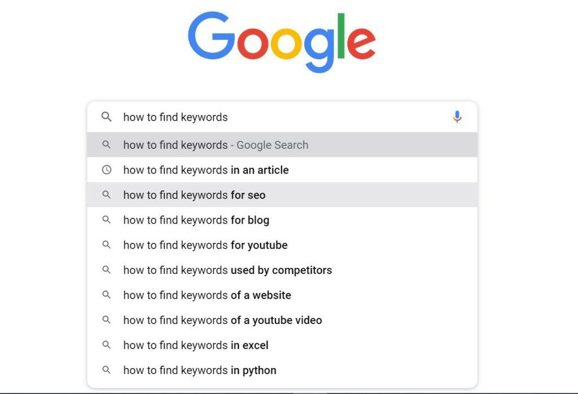The image size is (578, 394).
Task: Click the search icon beside 'how to find keywords for seo'
Action: click(x=107, y=195)
